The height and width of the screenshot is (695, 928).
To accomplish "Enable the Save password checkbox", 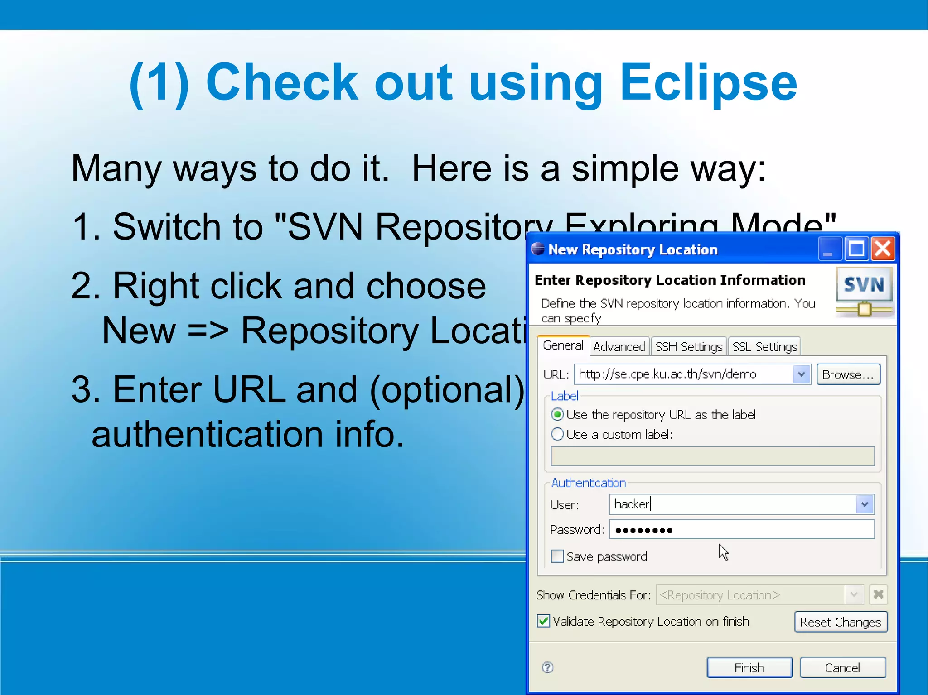I will tap(557, 556).
